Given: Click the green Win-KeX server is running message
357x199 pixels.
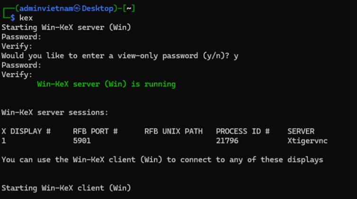Looking at the screenshot, I should [x=106, y=84].
